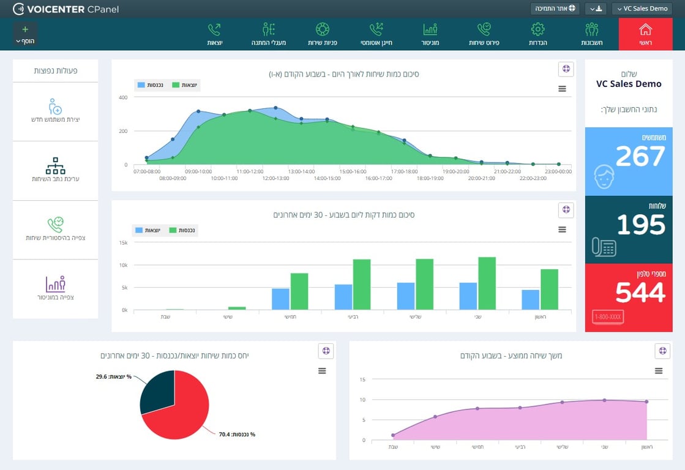The height and width of the screenshot is (470, 685).
Task: Click the user face icon in users tile
Action: pyautogui.click(x=604, y=176)
